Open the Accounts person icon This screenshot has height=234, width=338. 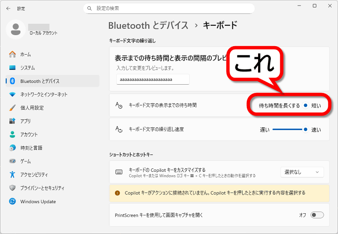pos(12,135)
